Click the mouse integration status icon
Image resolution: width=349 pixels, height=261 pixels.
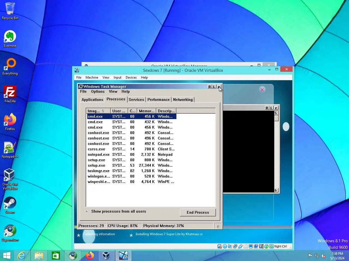tap(266, 246)
